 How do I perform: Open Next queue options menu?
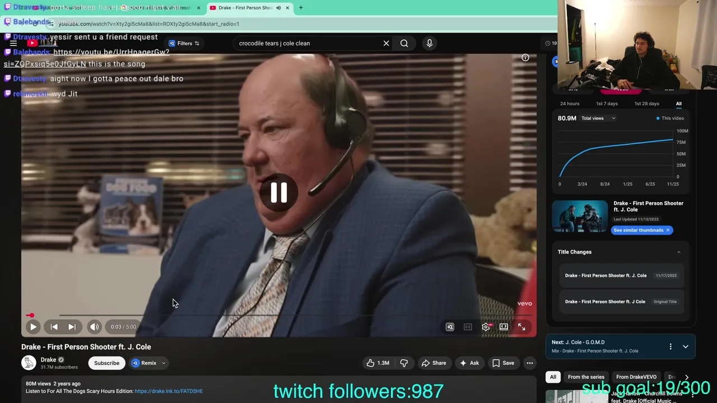click(671, 346)
